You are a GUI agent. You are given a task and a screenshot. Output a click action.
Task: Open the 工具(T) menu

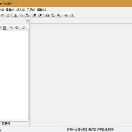[x=31, y=10]
